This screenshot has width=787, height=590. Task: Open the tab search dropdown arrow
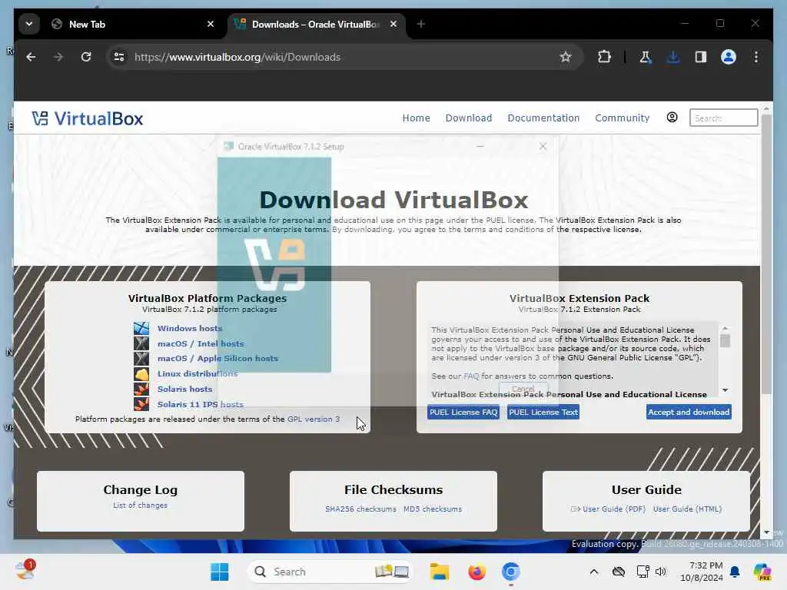coord(29,24)
